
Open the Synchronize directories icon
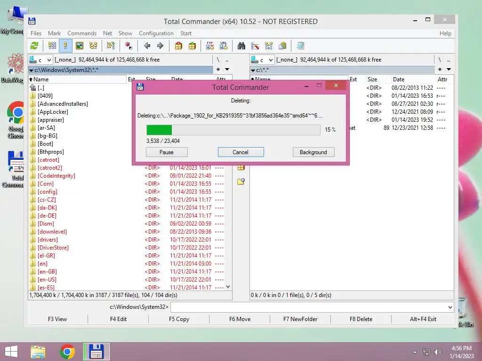point(269,46)
